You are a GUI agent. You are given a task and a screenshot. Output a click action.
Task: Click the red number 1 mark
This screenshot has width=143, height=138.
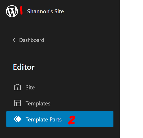point(21,10)
